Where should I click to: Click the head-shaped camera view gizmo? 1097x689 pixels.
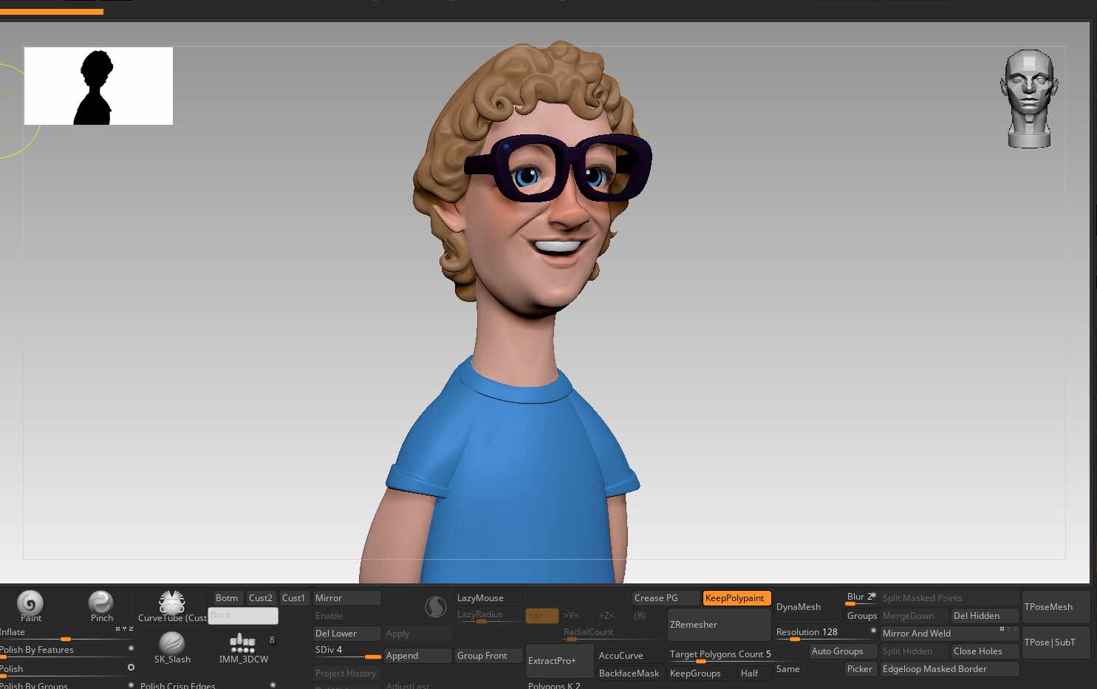pyautogui.click(x=1029, y=99)
